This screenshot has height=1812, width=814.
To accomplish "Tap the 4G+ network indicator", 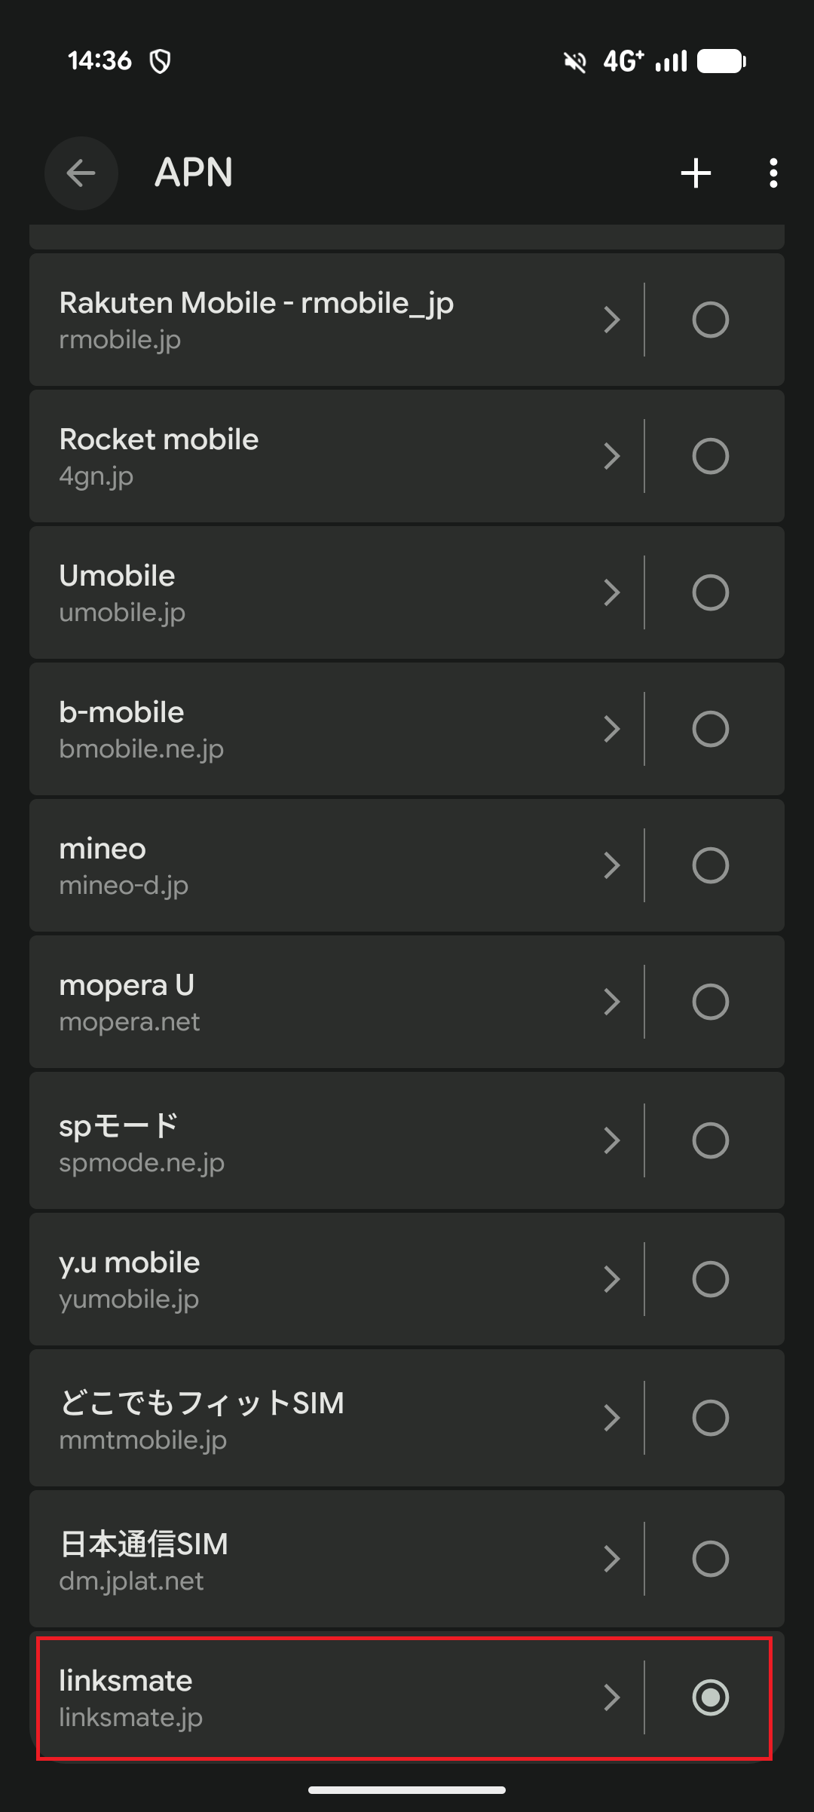I will coord(623,61).
